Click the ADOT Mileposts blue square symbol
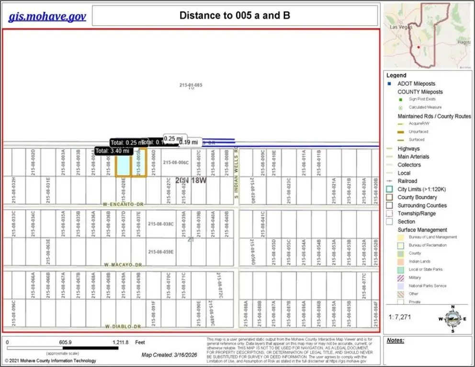 (x=389, y=84)
